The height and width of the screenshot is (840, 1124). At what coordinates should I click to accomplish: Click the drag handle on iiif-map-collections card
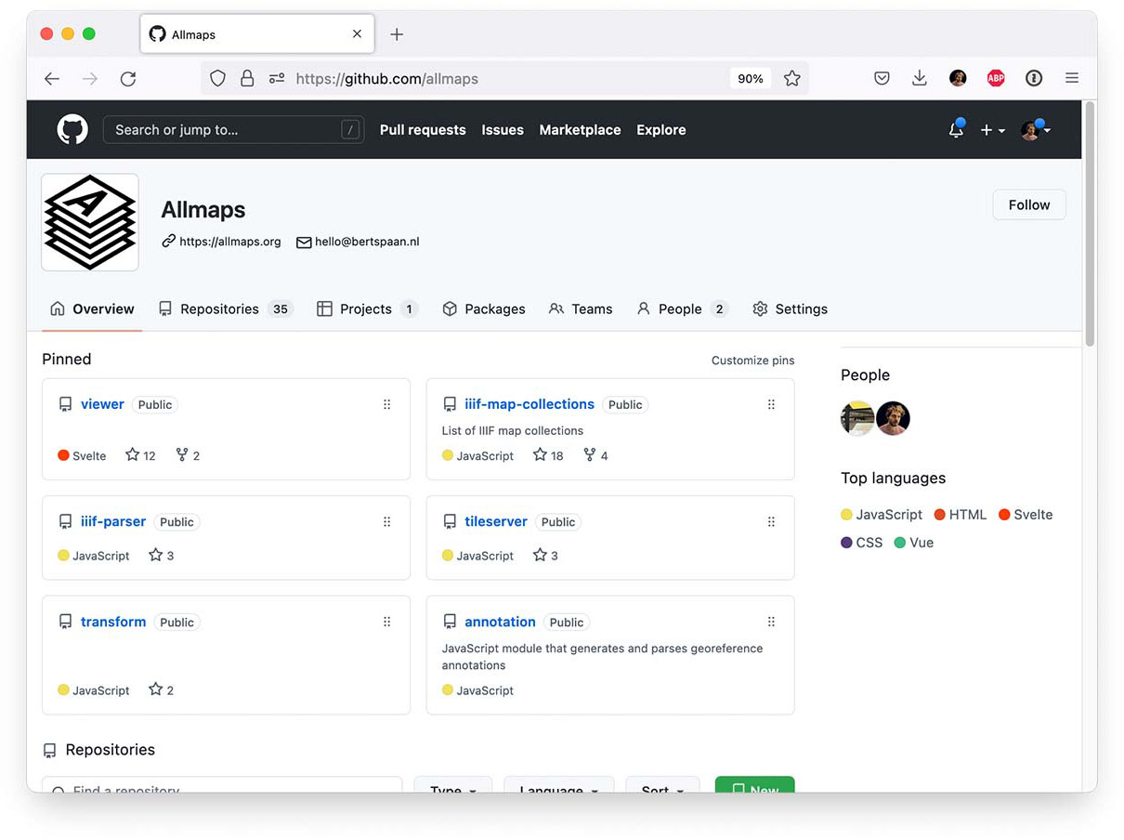(x=771, y=404)
